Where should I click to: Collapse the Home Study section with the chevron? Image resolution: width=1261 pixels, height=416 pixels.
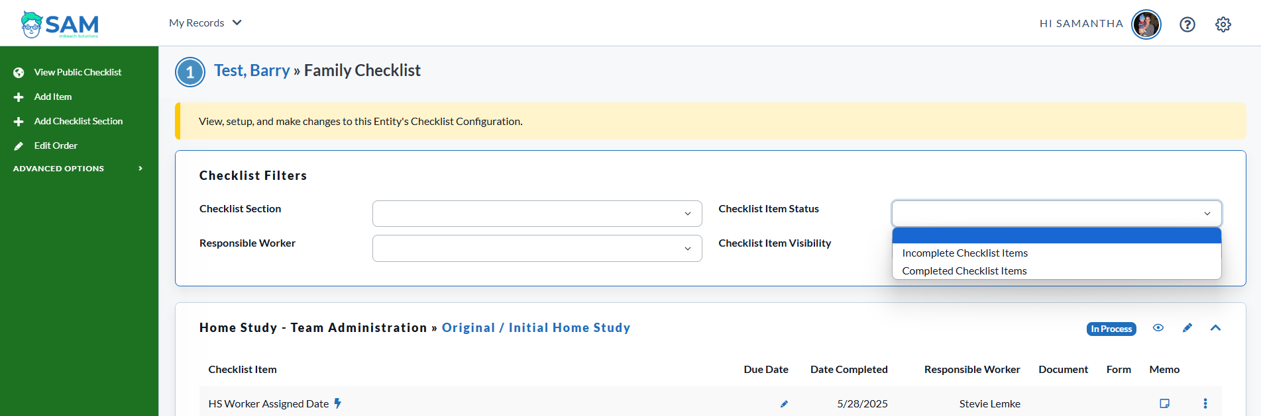1215,328
